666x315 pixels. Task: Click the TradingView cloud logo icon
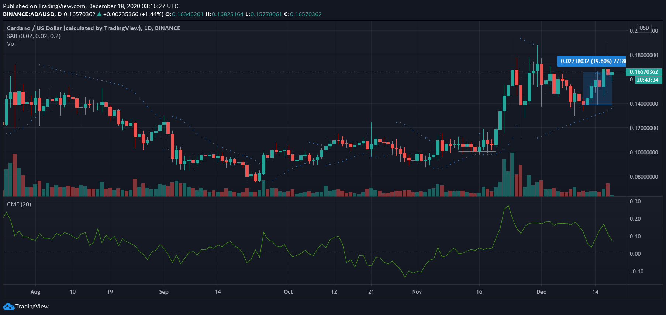point(8,307)
